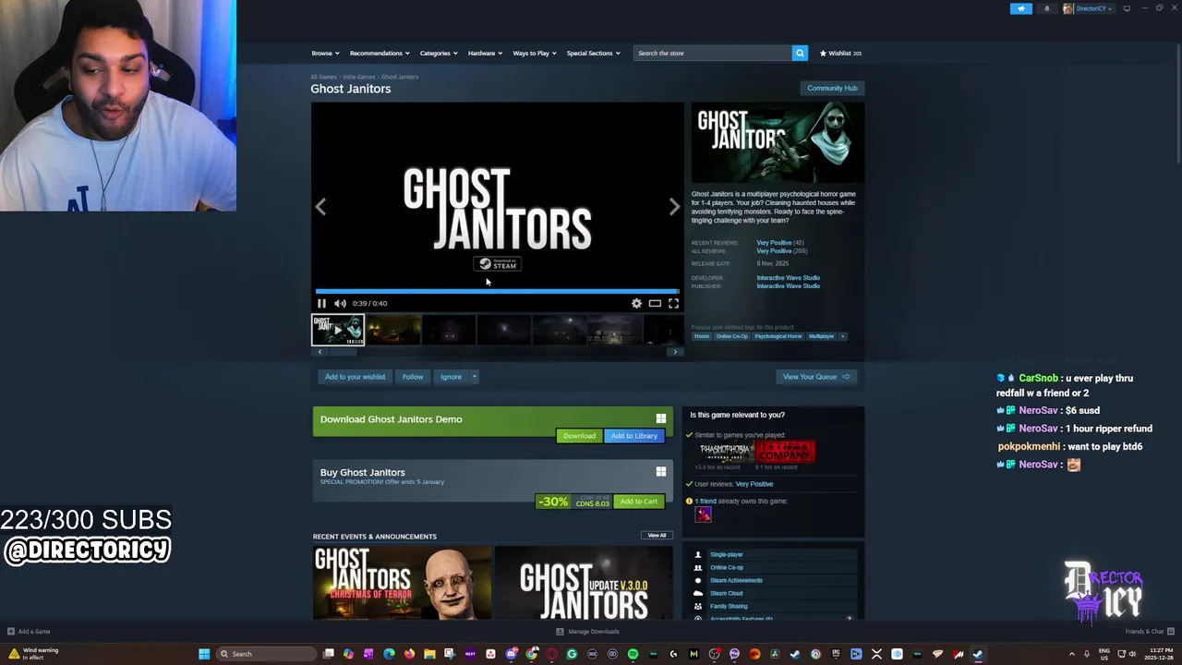Focus the Search the store input field
This screenshot has height=665, width=1182.
click(713, 53)
